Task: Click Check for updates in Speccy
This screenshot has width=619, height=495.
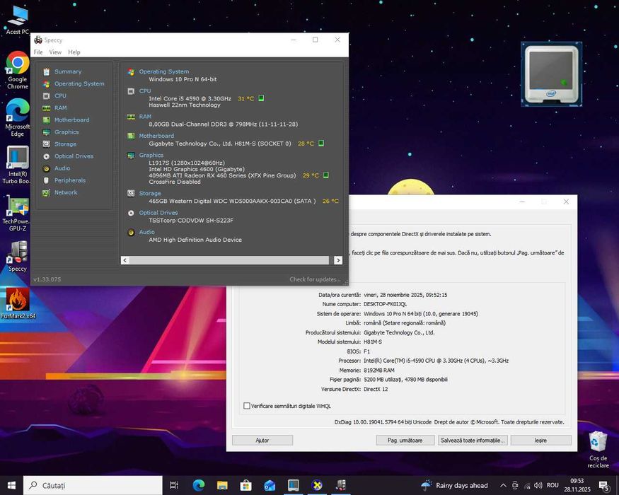Action: (x=315, y=279)
